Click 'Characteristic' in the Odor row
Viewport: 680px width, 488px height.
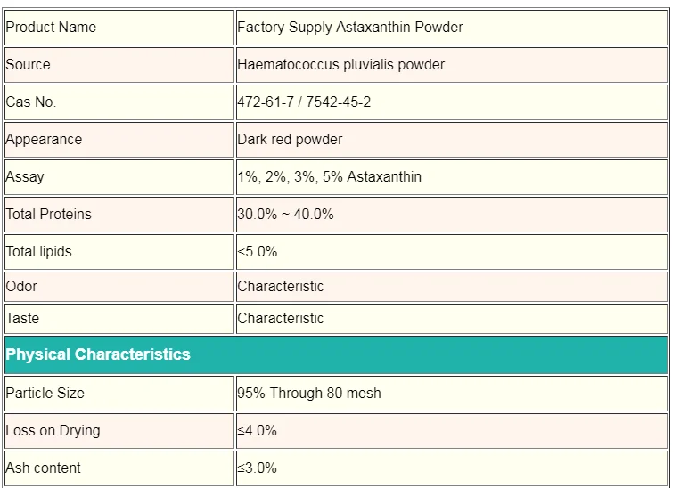(281, 286)
